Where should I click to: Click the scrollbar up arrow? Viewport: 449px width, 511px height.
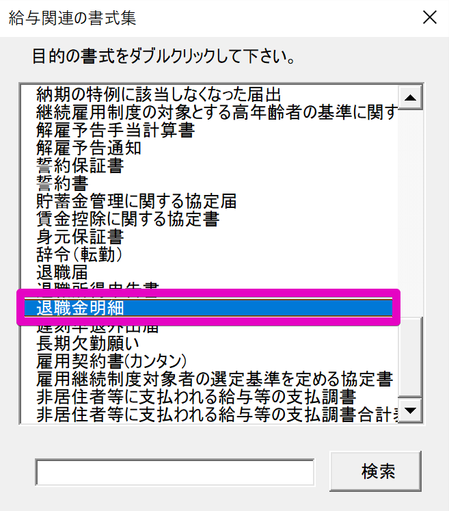(x=410, y=97)
